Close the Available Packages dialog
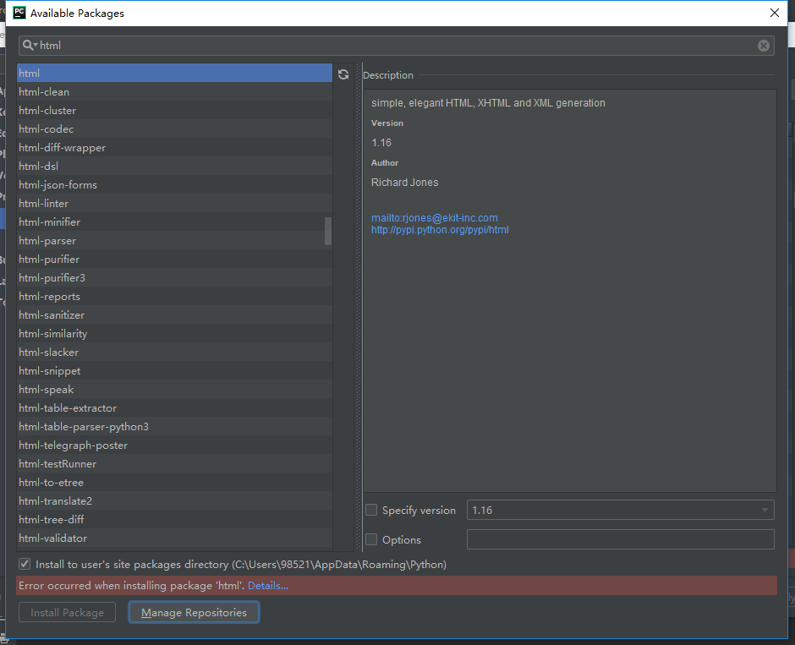Viewport: 795px width, 645px height. (x=774, y=13)
